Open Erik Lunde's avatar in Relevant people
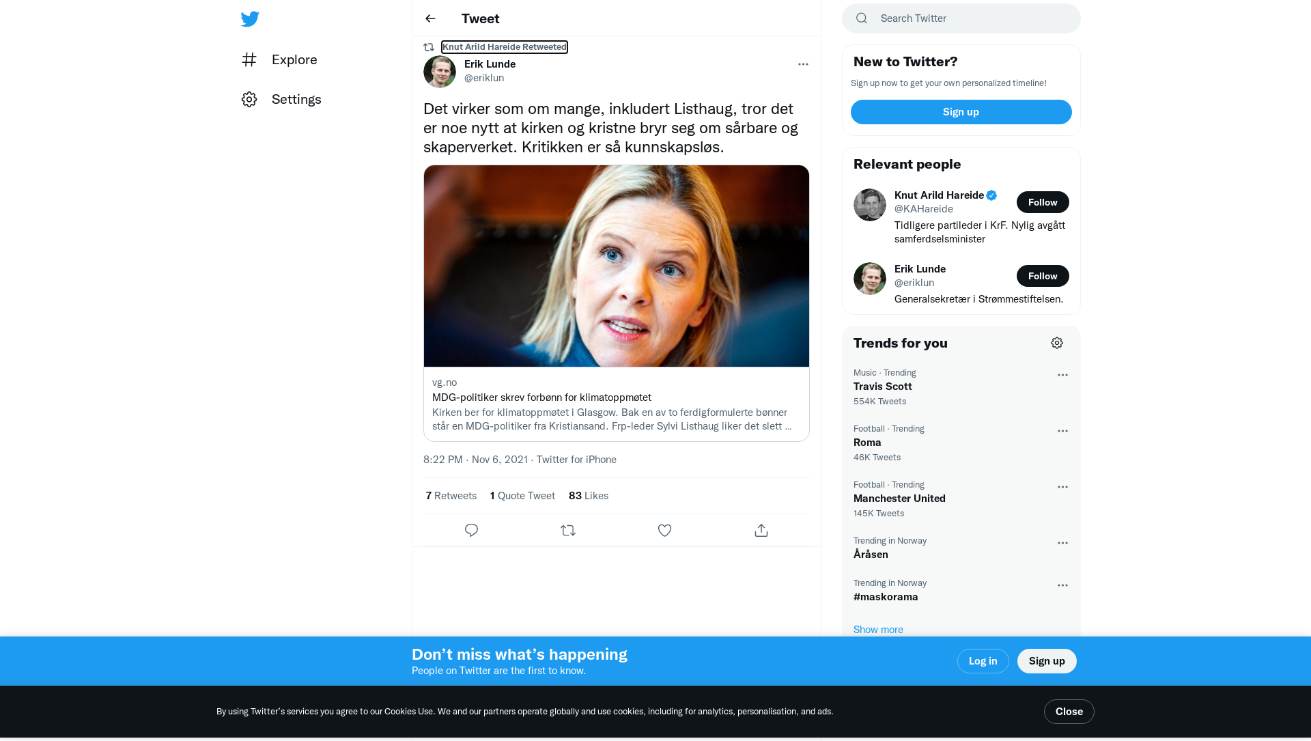Image resolution: width=1311 pixels, height=741 pixels. (870, 279)
